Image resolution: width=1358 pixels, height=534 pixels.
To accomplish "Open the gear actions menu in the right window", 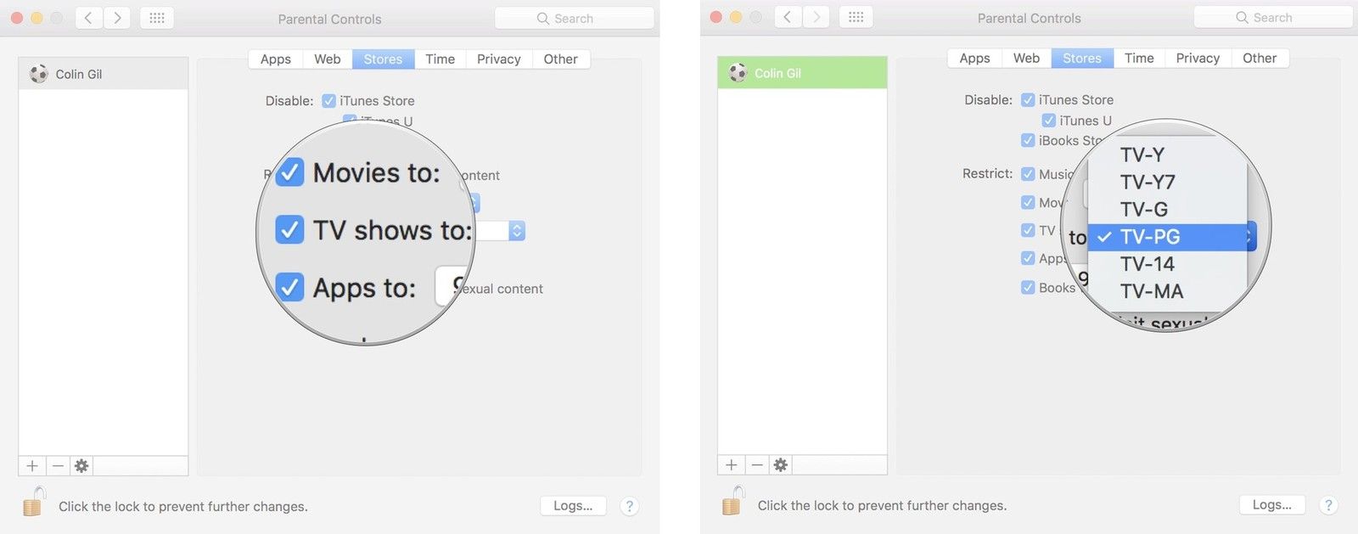I will click(x=781, y=465).
